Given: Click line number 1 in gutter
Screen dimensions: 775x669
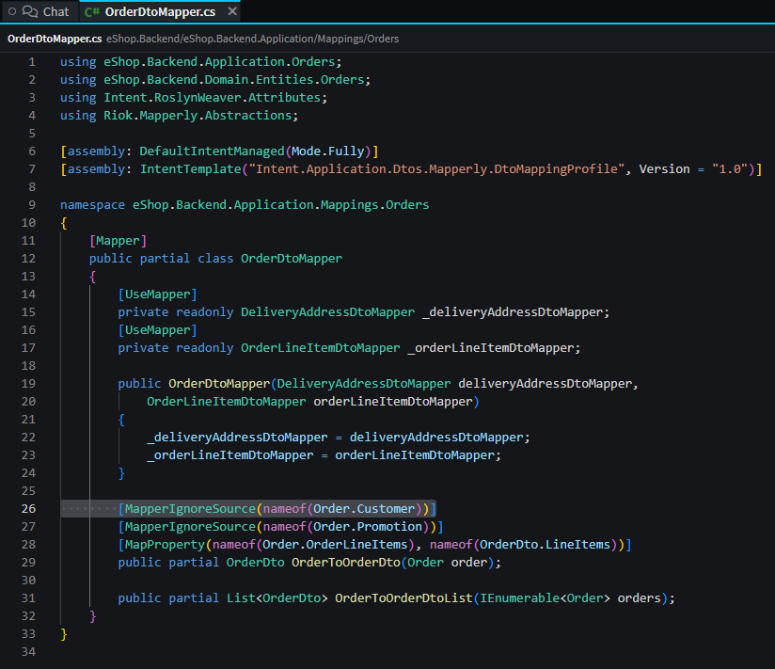Looking at the screenshot, I should pos(32,62).
